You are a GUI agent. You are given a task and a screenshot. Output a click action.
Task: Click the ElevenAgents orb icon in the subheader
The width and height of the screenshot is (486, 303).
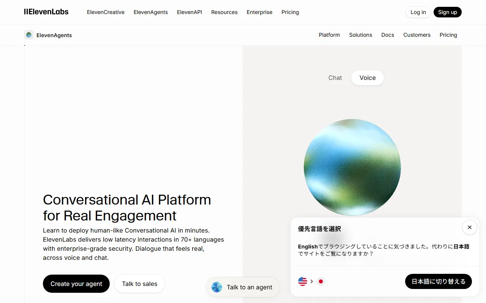pos(29,34)
